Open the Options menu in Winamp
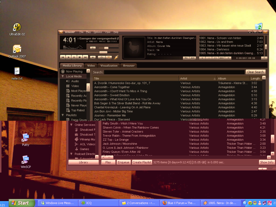276x207 pixels. (x=98, y=32)
